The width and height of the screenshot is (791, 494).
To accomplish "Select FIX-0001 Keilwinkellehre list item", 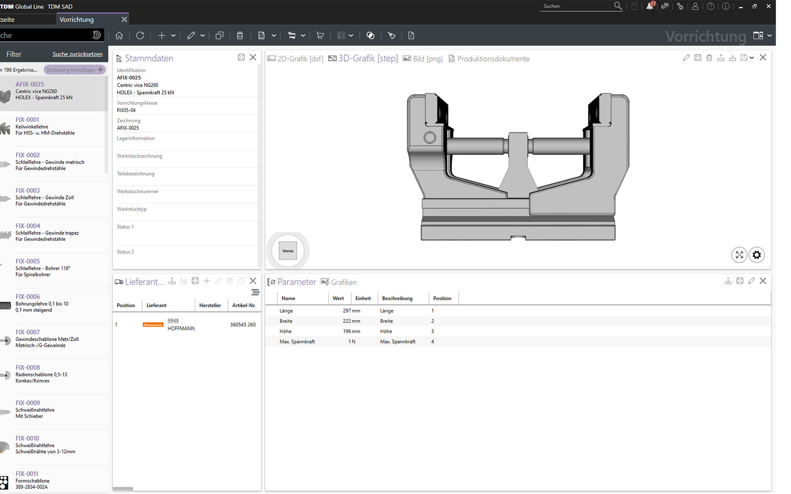I will point(54,128).
